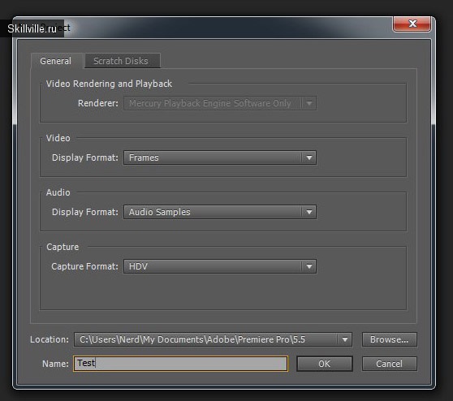
Task: Click the Video group heading
Action: pyautogui.click(x=58, y=138)
